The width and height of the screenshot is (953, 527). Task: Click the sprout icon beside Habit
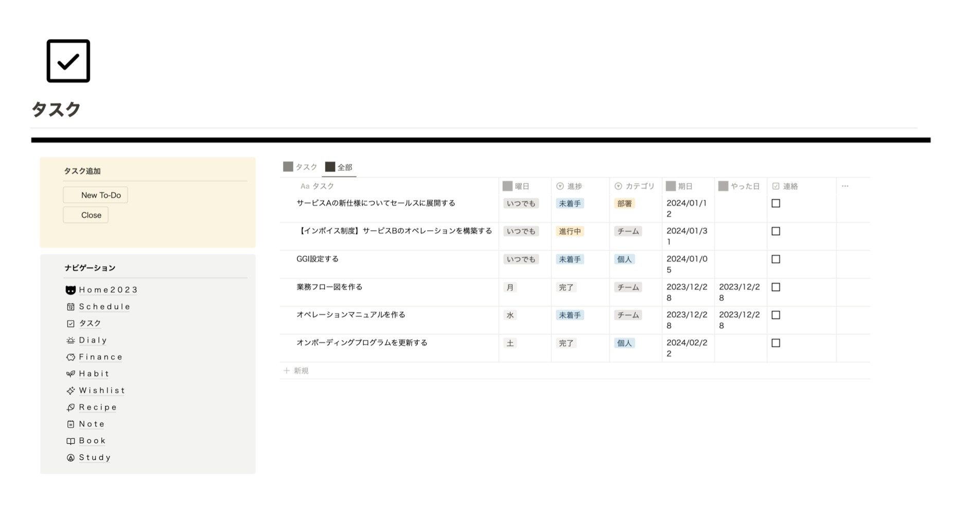pos(70,374)
